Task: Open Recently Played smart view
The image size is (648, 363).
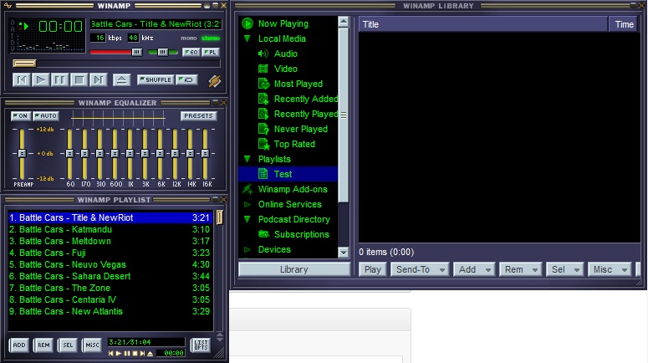Action: point(305,114)
